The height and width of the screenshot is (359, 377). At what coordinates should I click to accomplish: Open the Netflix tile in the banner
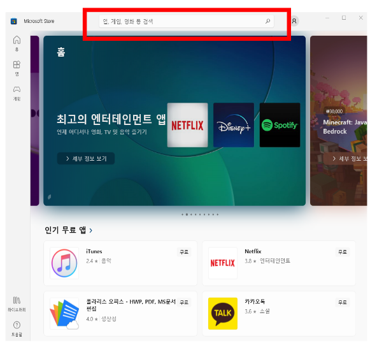tap(187, 125)
